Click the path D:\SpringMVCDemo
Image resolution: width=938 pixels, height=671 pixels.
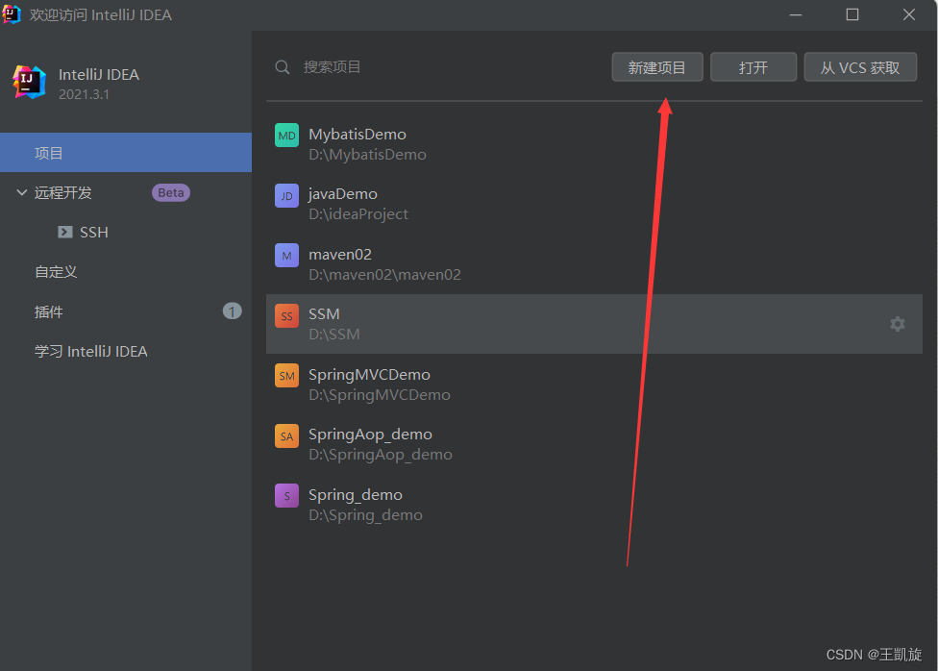380,395
